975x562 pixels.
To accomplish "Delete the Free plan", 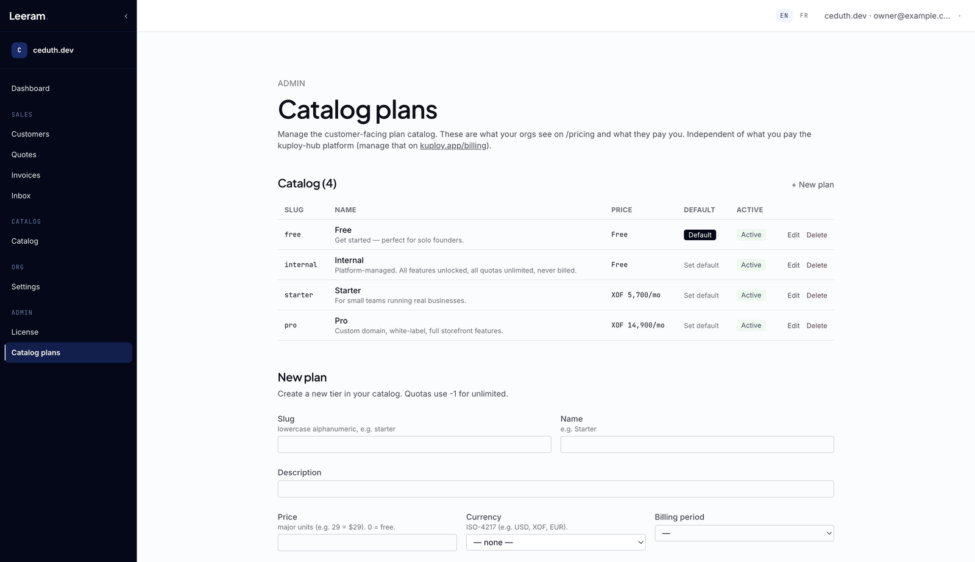I will [x=817, y=235].
